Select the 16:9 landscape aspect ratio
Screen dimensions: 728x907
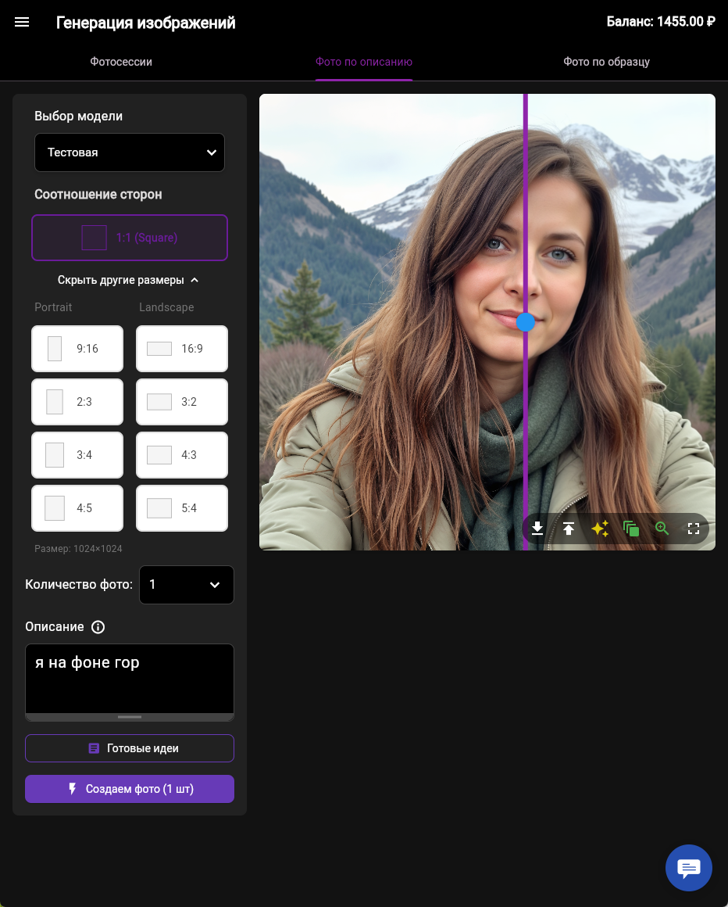click(182, 349)
